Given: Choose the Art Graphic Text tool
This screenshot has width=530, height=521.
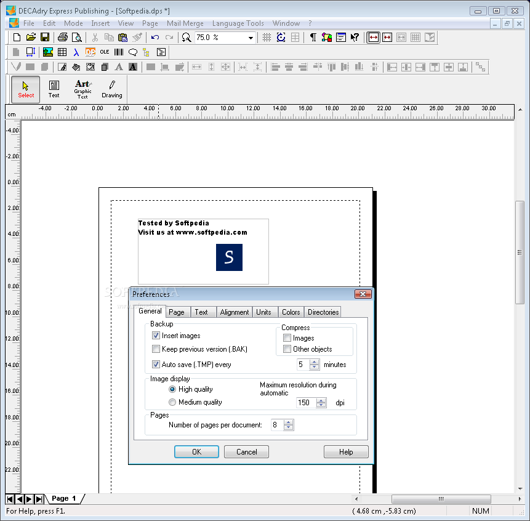Looking at the screenshot, I should (x=83, y=89).
